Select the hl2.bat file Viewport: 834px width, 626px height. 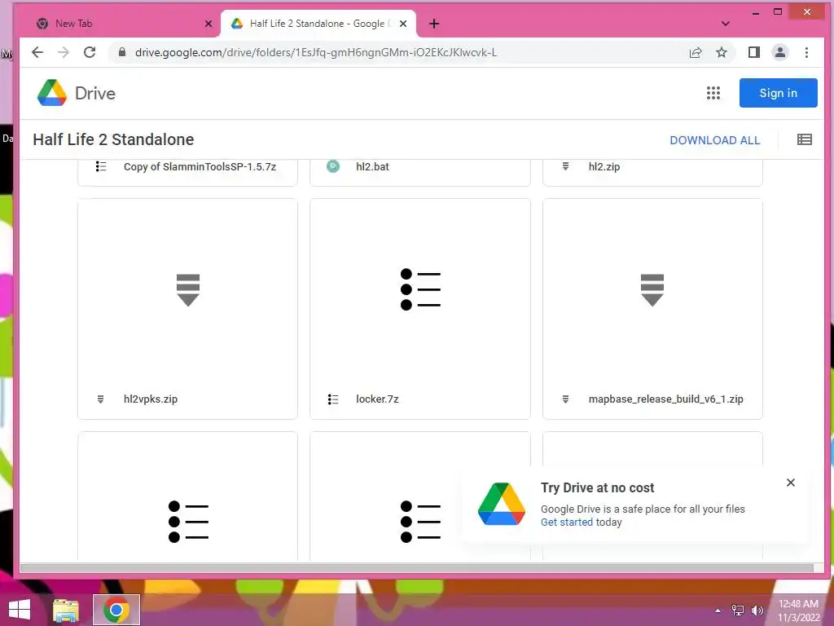click(x=372, y=166)
